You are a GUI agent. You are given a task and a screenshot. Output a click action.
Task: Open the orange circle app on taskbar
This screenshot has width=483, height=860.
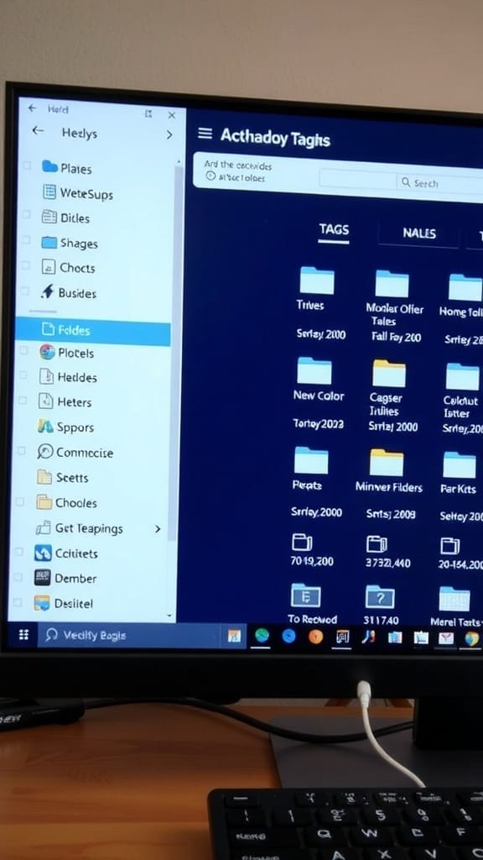click(x=315, y=637)
